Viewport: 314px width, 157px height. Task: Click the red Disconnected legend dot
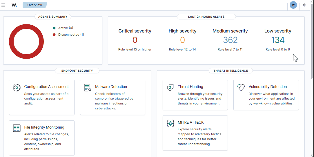pyautogui.click(x=54, y=35)
